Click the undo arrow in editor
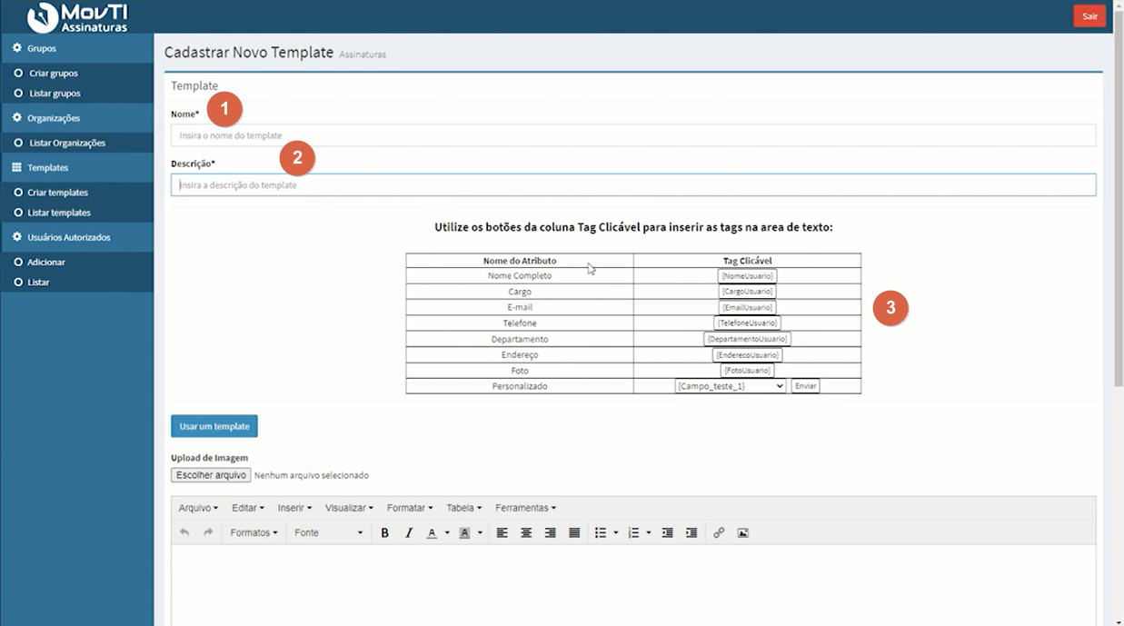The height and width of the screenshot is (626, 1124). (x=184, y=533)
